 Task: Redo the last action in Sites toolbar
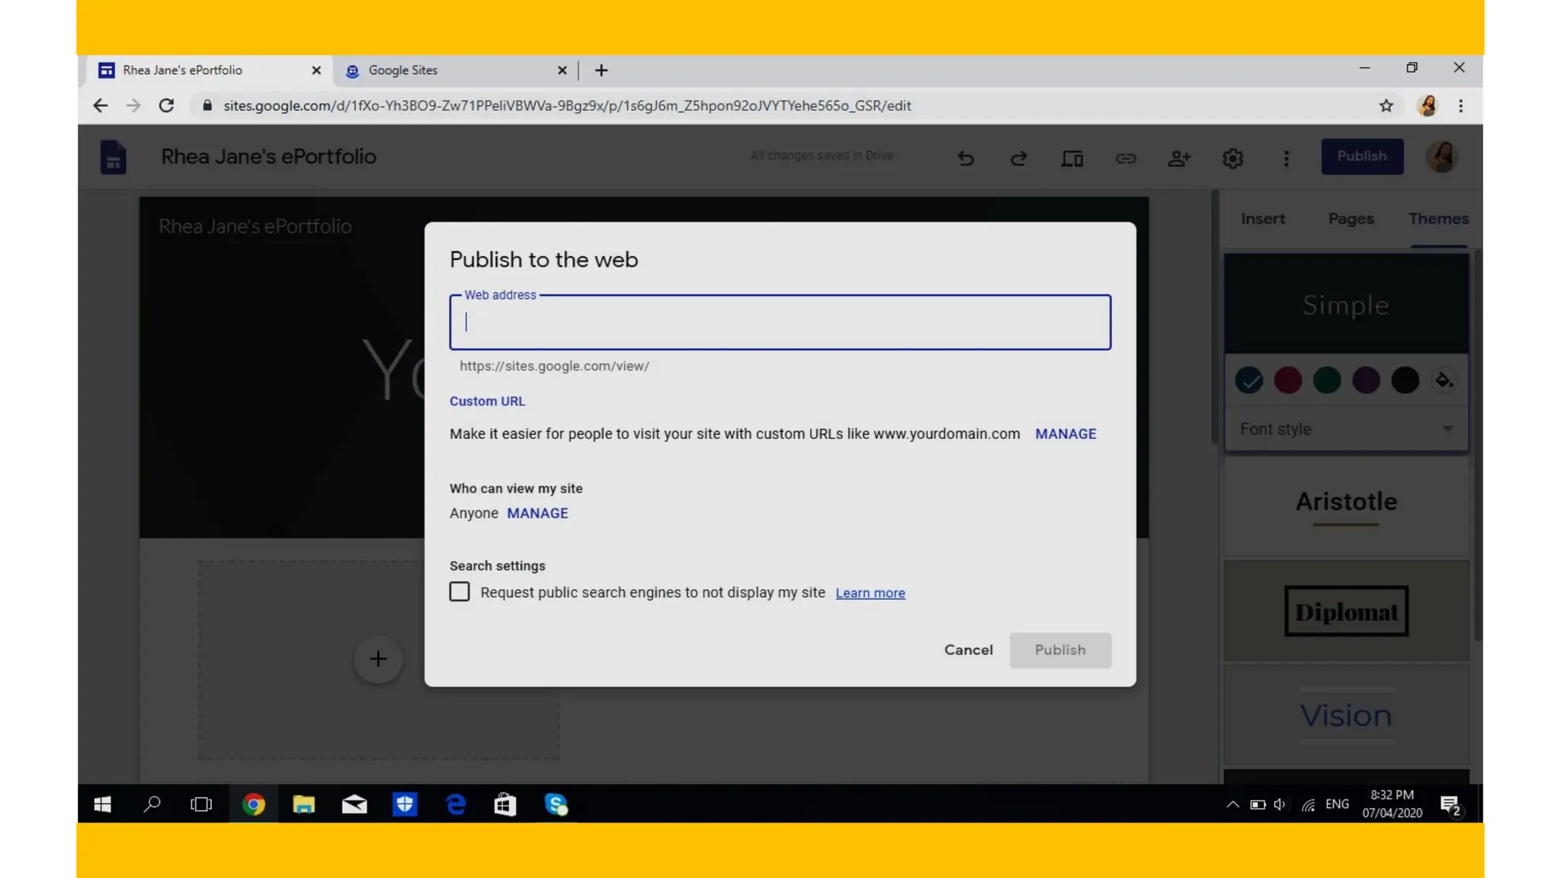point(1019,158)
